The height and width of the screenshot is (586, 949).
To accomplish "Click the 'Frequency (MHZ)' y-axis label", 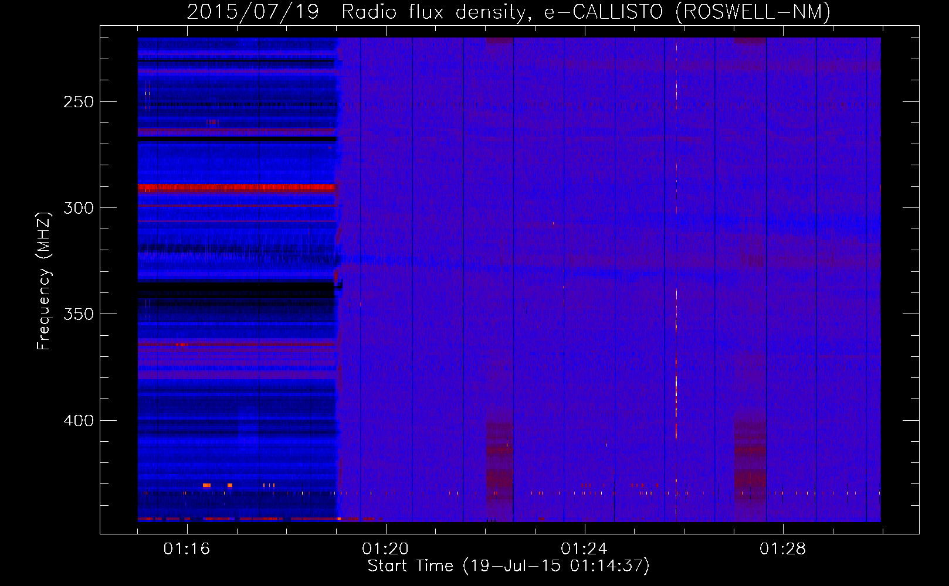I will point(44,281).
